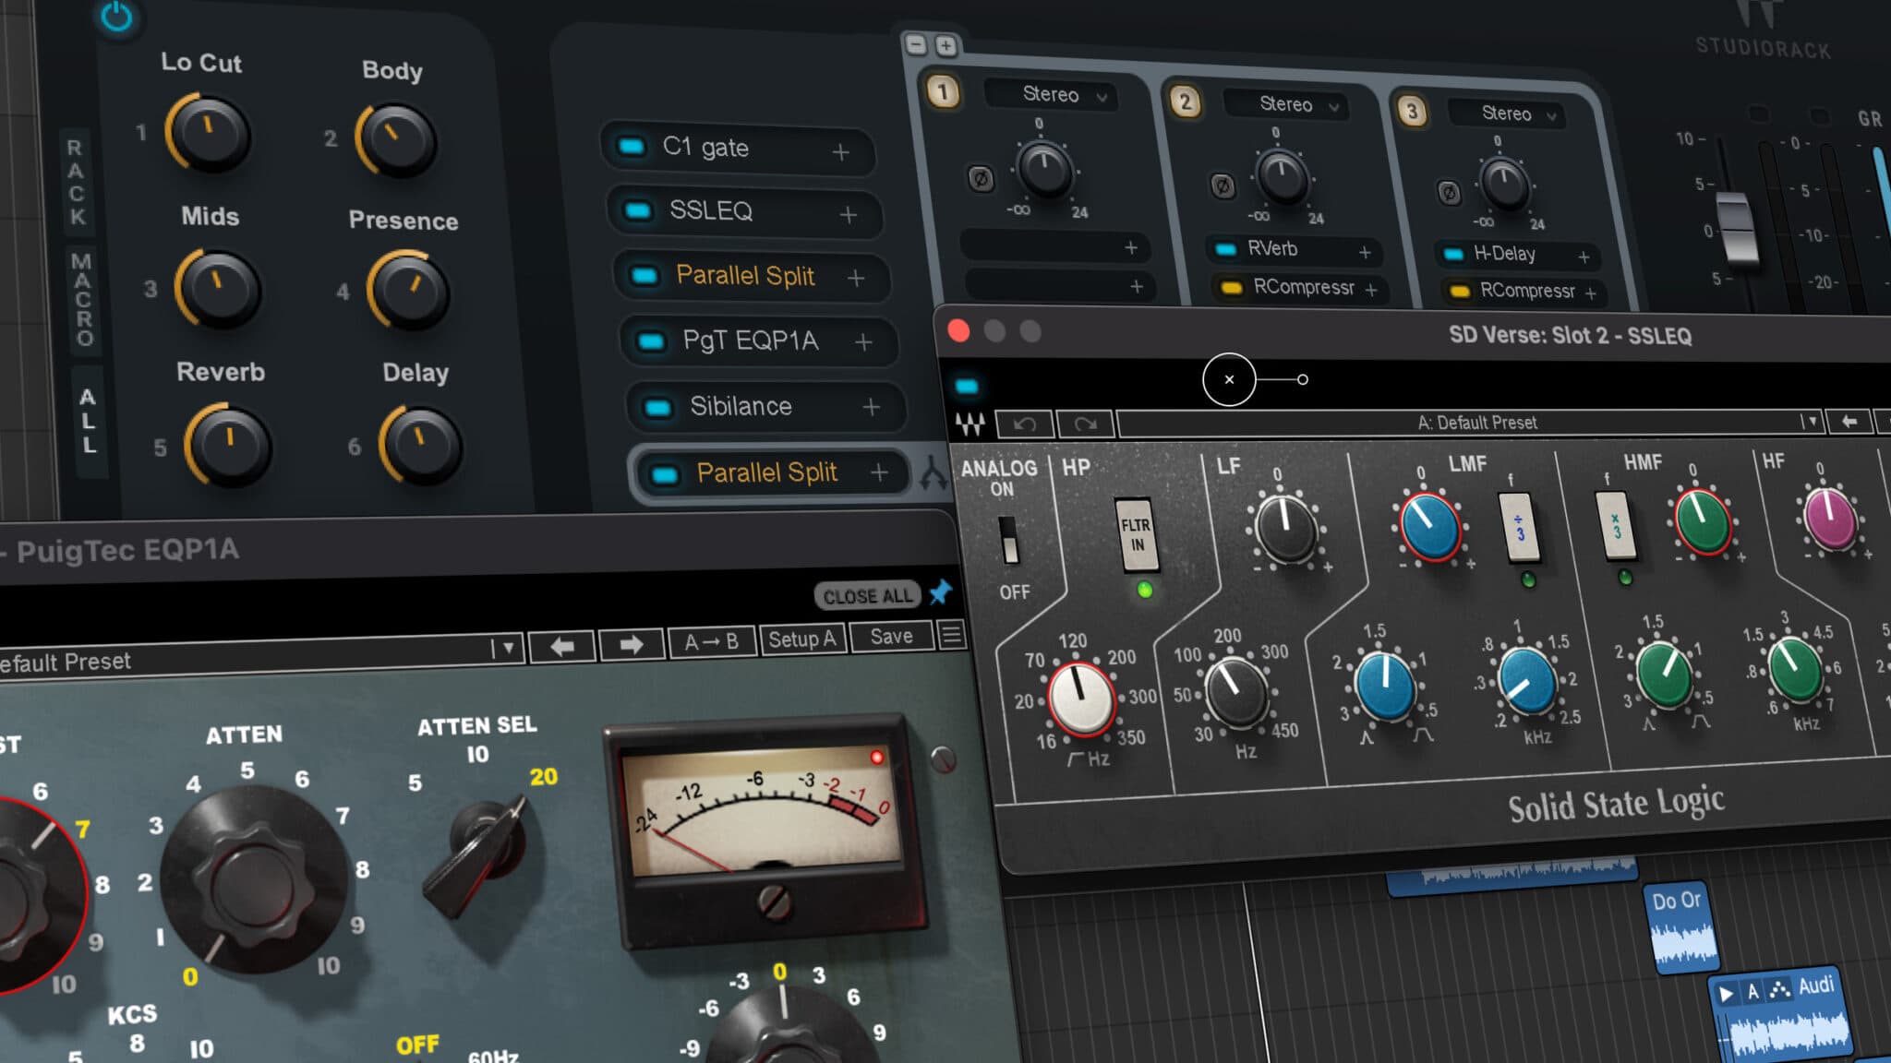This screenshot has height=1063, width=1891.
Task: Click the CLOSE ALL button
Action: (866, 595)
